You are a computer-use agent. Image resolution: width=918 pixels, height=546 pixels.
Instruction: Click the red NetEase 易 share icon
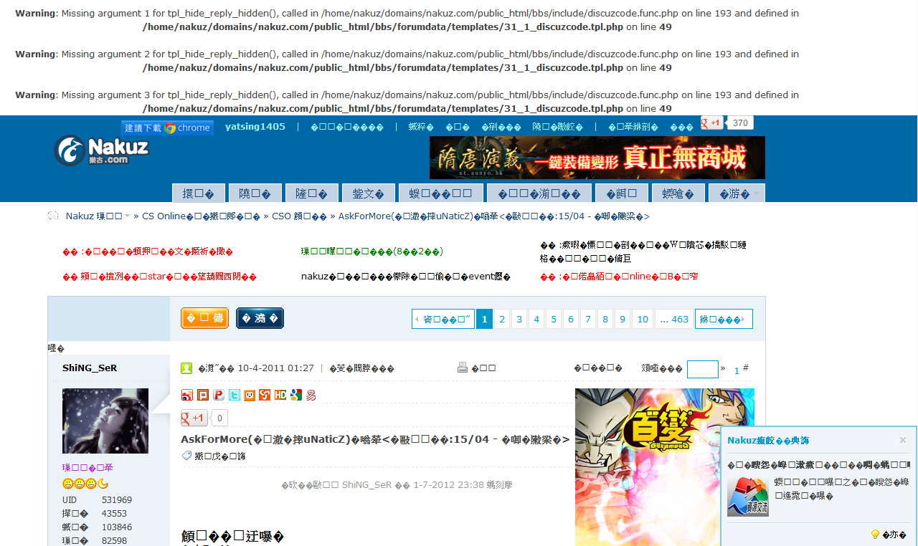point(311,395)
